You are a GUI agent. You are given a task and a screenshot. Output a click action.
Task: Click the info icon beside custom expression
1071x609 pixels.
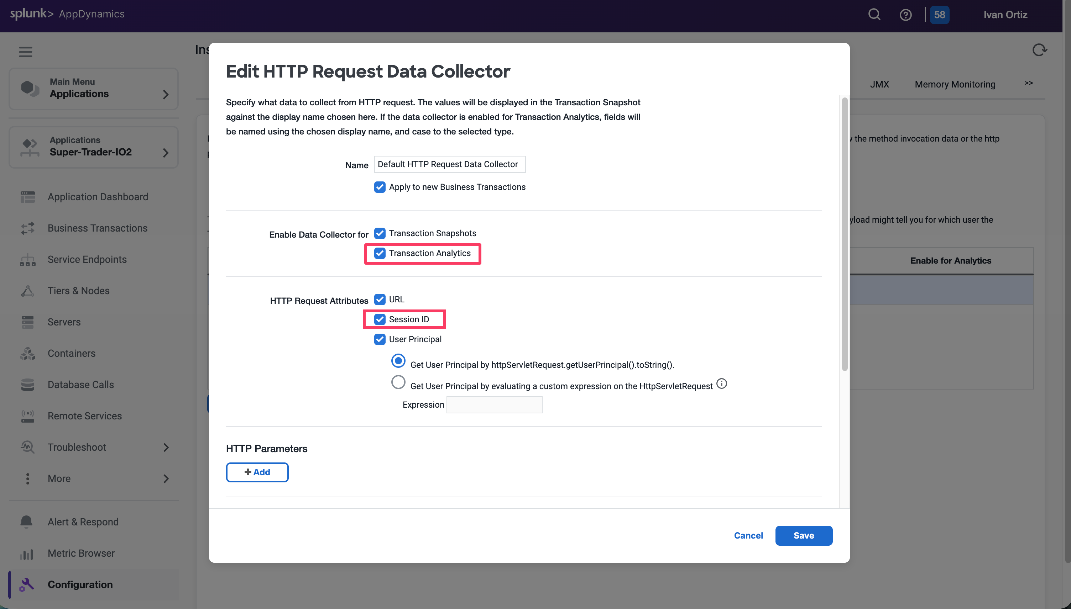(721, 383)
